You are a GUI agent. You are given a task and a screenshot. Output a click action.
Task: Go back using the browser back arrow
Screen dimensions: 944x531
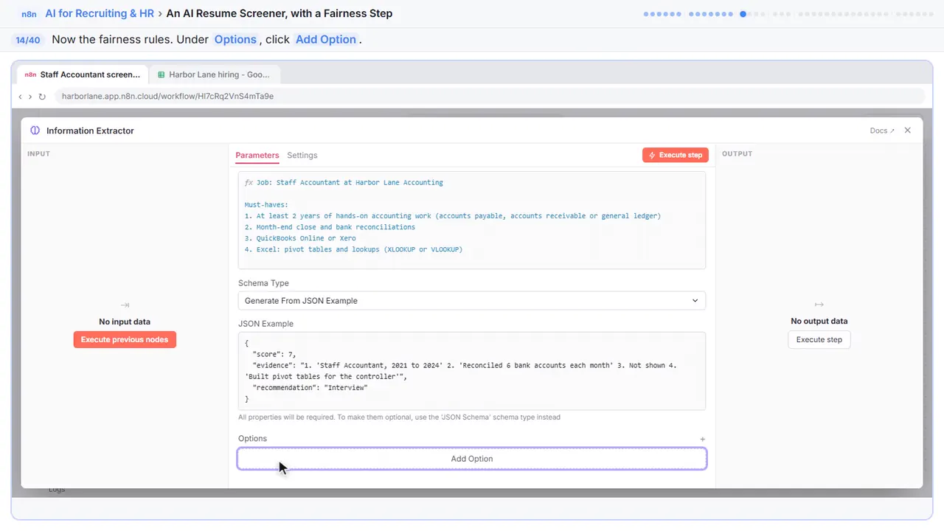coord(20,97)
